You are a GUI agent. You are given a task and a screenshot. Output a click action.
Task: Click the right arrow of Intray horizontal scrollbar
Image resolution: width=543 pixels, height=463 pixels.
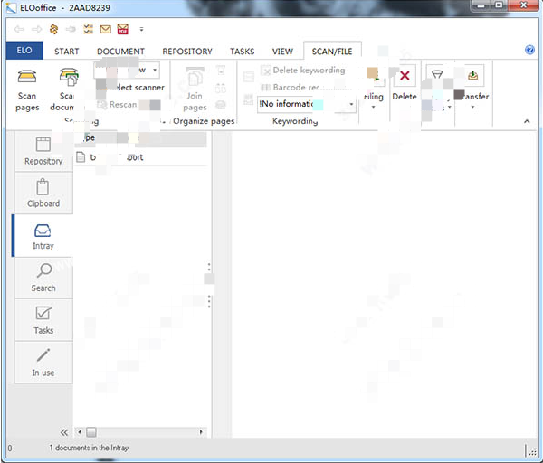(x=201, y=432)
